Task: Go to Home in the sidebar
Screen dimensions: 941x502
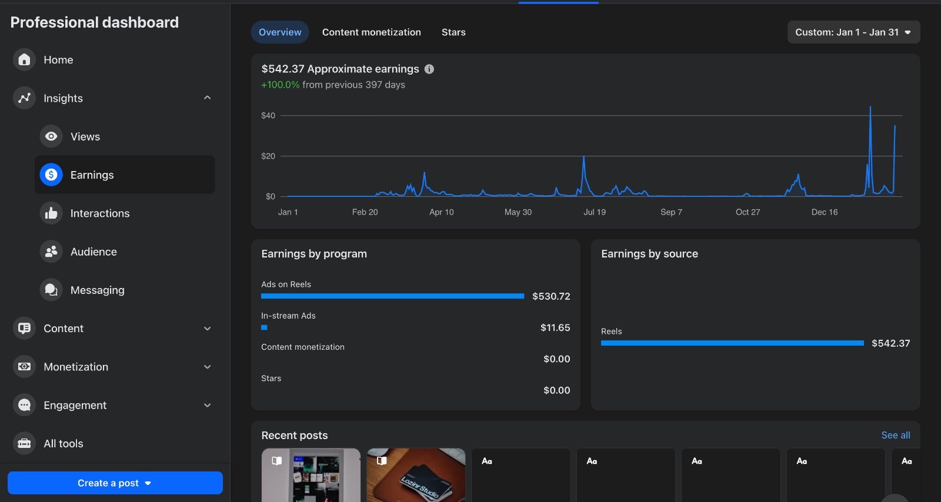Action: click(115, 59)
